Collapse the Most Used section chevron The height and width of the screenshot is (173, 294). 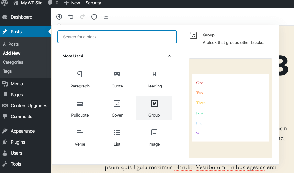click(x=169, y=56)
